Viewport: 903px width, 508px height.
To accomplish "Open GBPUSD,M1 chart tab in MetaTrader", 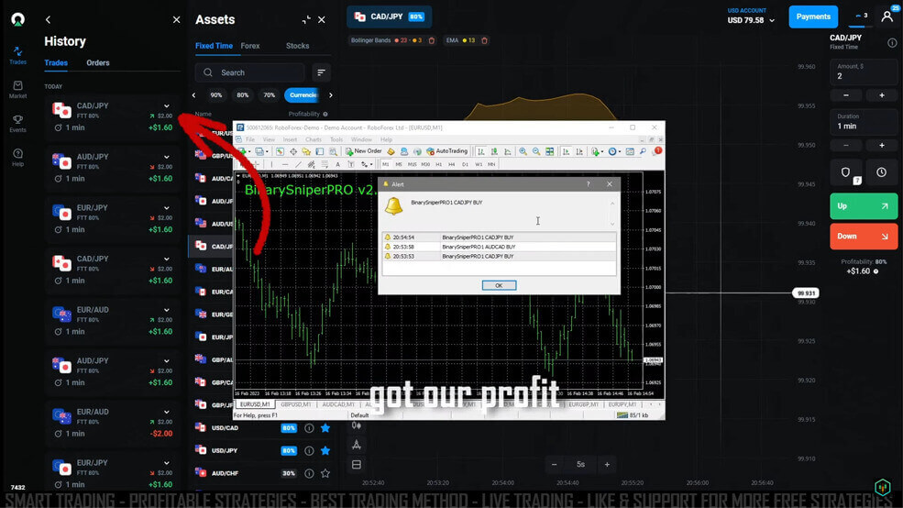I will pyautogui.click(x=296, y=404).
